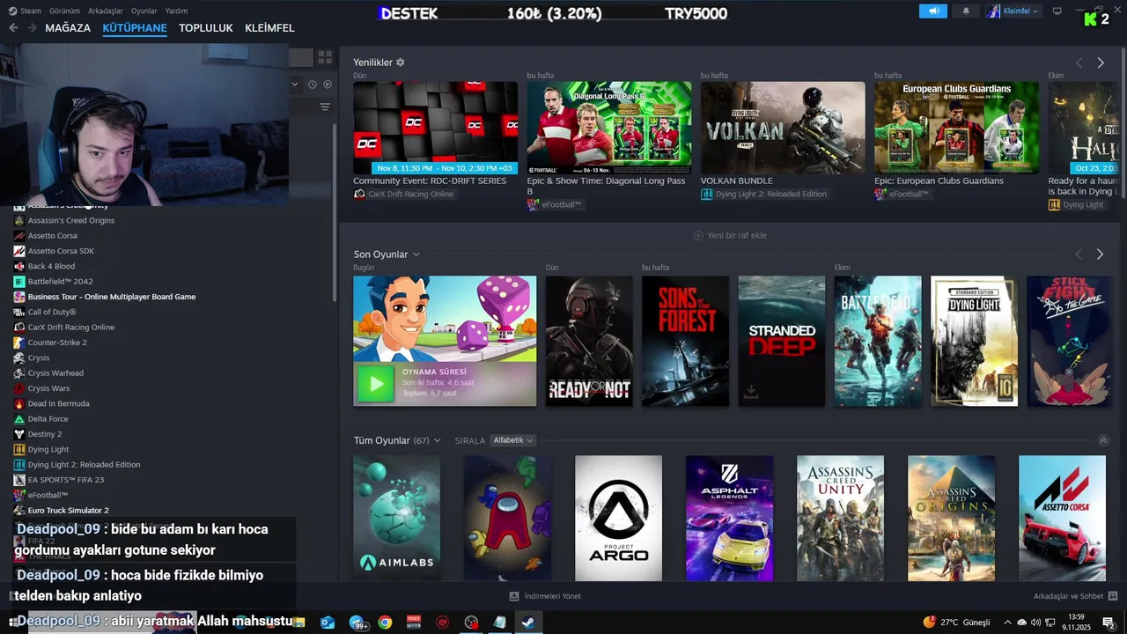Viewport: 1127px width, 634px height.
Task: Select Assetto Corsa SDK in the game list
Action: [x=61, y=251]
